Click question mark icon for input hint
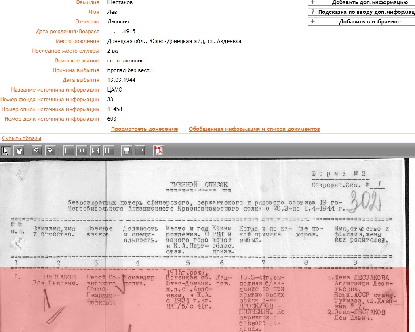This screenshot has height=332, width=415. (313, 12)
